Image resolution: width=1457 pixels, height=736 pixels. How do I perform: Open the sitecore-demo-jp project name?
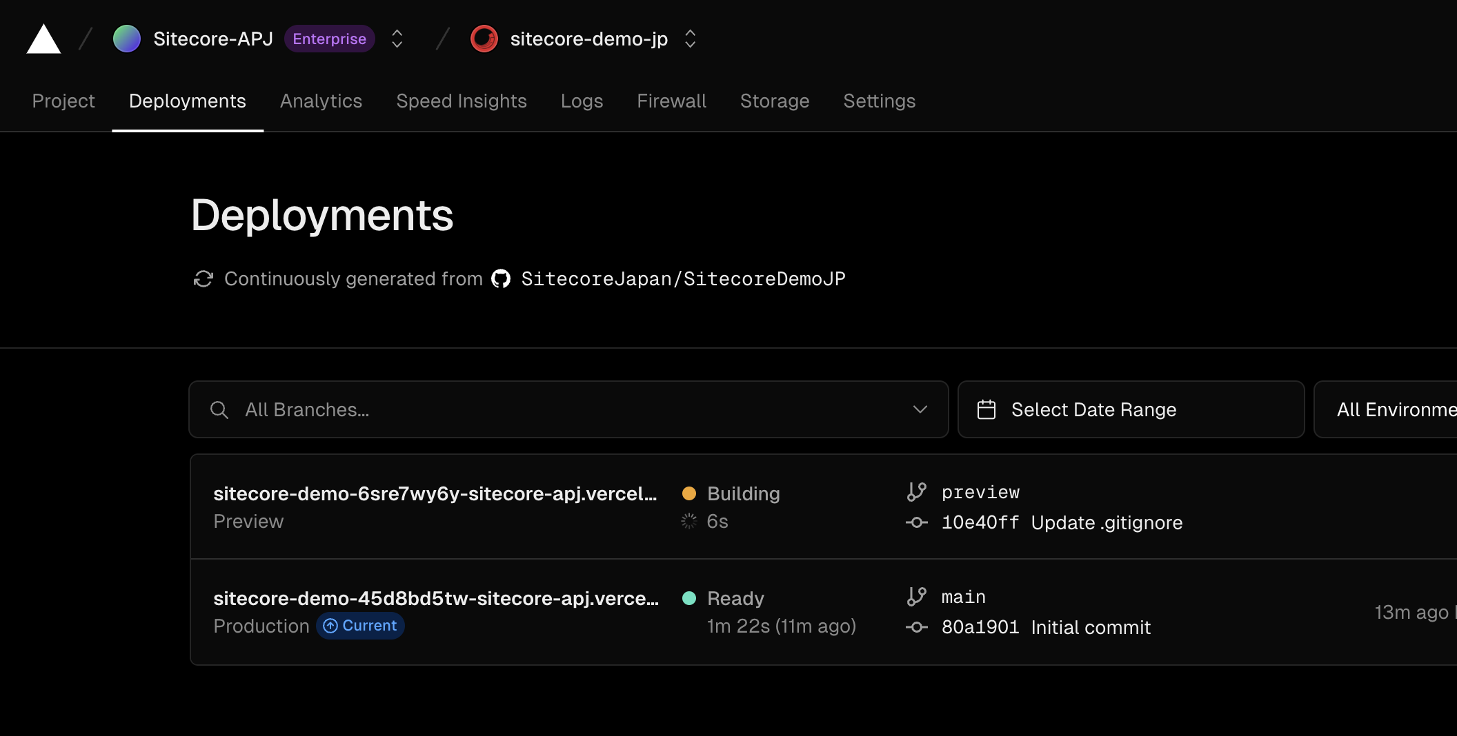(x=589, y=39)
